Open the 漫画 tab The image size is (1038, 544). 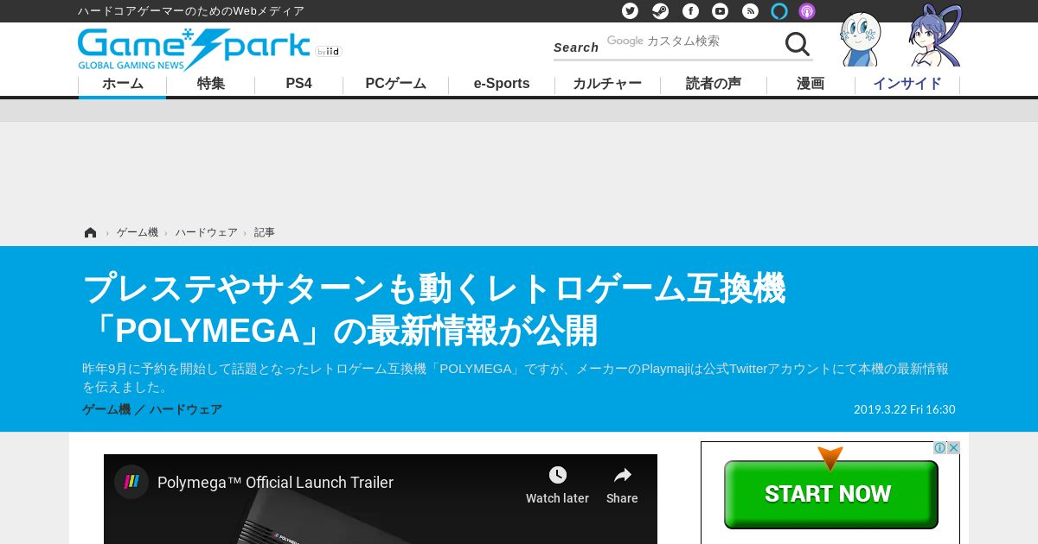point(811,84)
